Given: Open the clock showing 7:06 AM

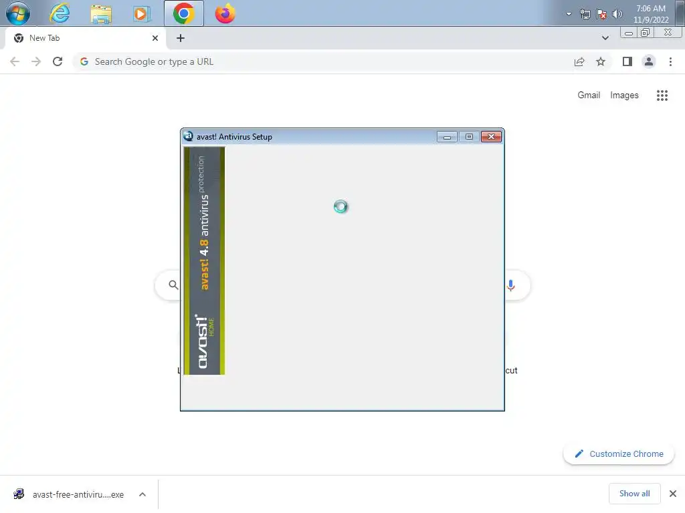Looking at the screenshot, I should pos(651,14).
